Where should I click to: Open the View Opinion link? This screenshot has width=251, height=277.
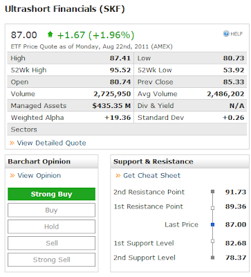coord(39,176)
